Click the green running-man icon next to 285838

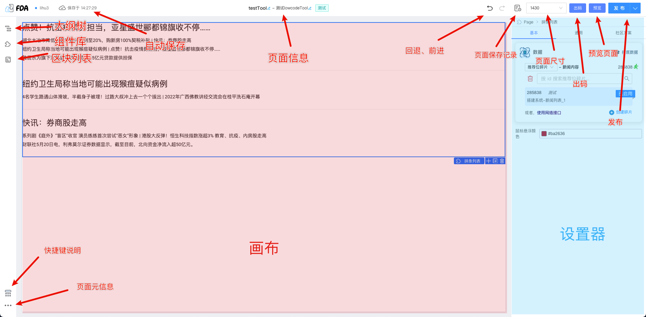(x=636, y=67)
